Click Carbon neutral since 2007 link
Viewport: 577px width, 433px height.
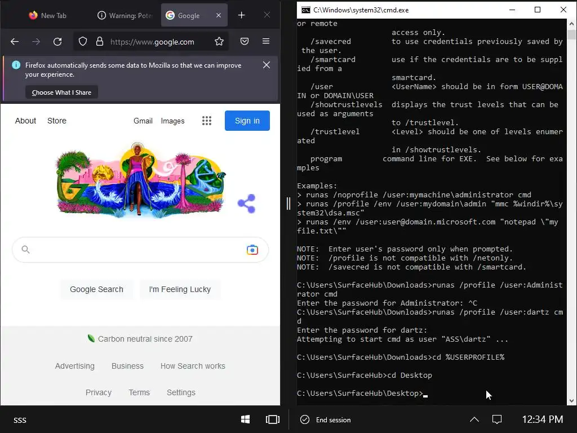pos(145,339)
